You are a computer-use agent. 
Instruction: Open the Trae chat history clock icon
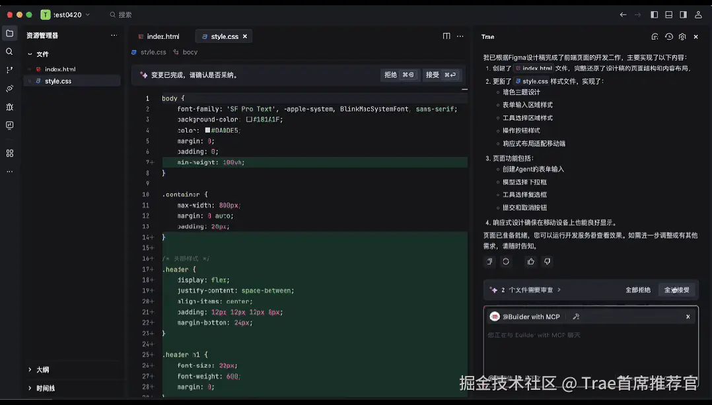tap(669, 37)
